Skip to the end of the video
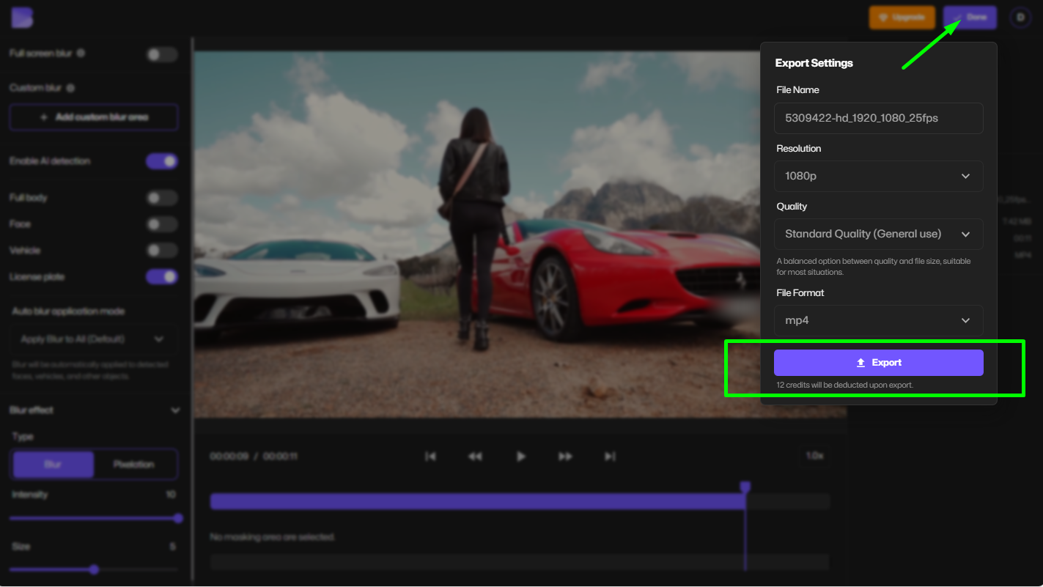Screen dimensions: 1043x587 click(610, 456)
